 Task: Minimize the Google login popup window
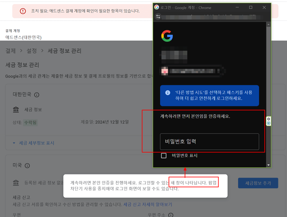click(237, 7)
